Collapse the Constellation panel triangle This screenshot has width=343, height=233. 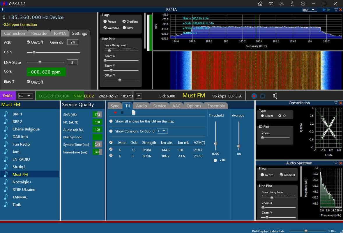336,103
